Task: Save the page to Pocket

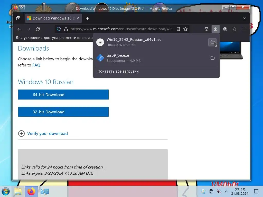Action: tap(206, 29)
